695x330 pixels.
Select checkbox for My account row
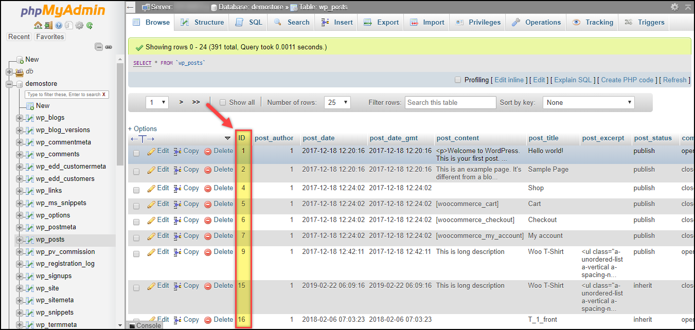136,237
